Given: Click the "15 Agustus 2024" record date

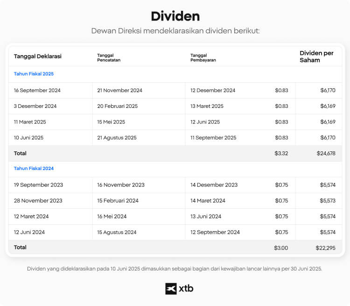Looking at the screenshot, I should tap(117, 232).
